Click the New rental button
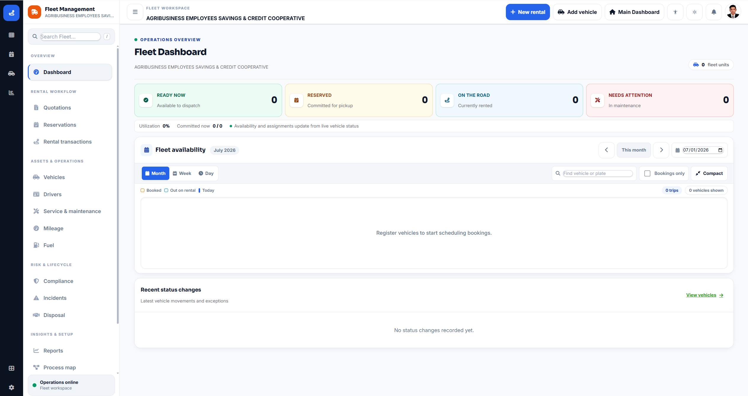The width and height of the screenshot is (748, 396). 528,12
